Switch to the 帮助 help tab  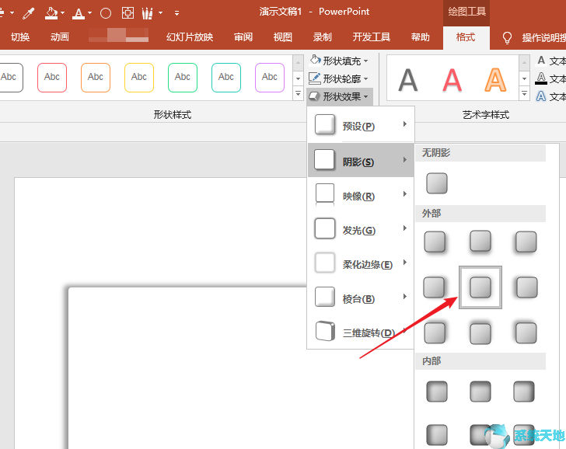[x=420, y=37]
